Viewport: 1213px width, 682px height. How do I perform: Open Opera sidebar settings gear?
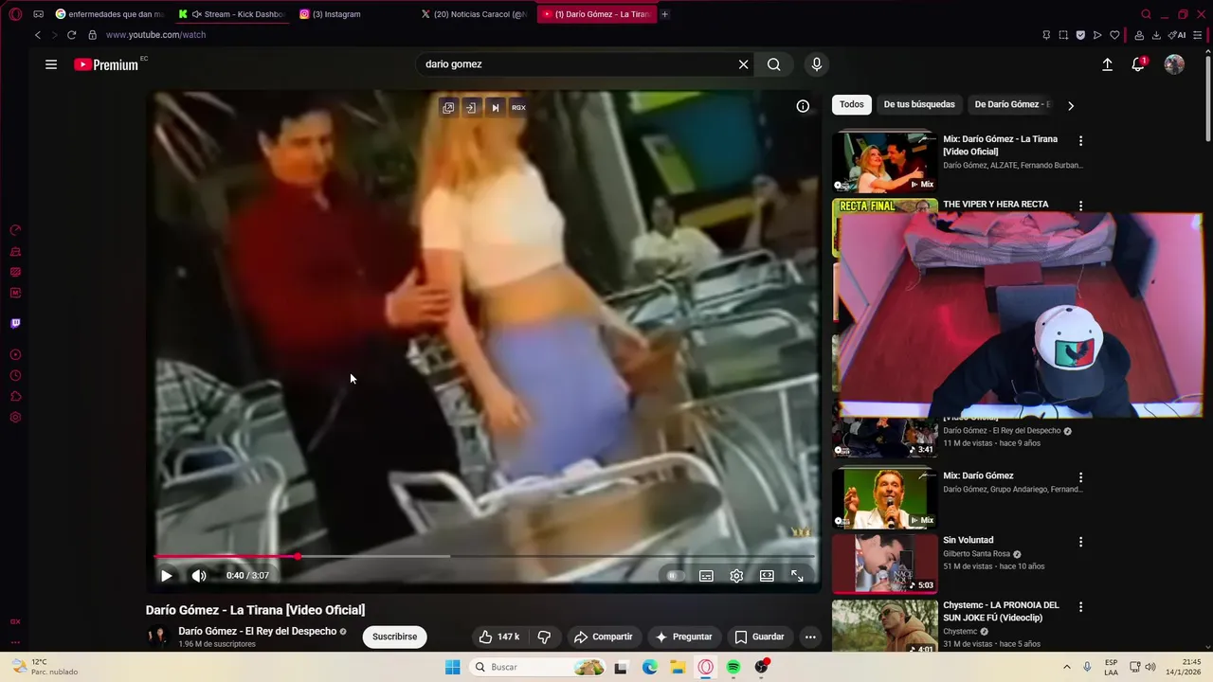[15, 418]
